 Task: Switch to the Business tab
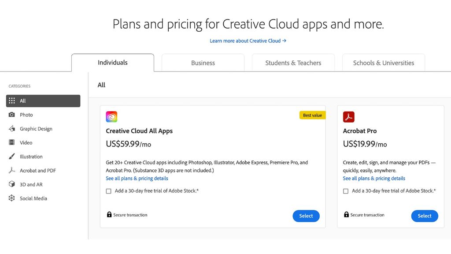203,63
